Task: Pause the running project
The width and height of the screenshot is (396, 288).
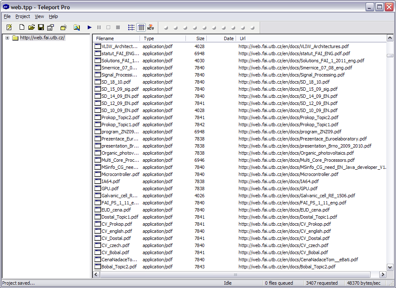Action: pyautogui.click(x=99, y=27)
